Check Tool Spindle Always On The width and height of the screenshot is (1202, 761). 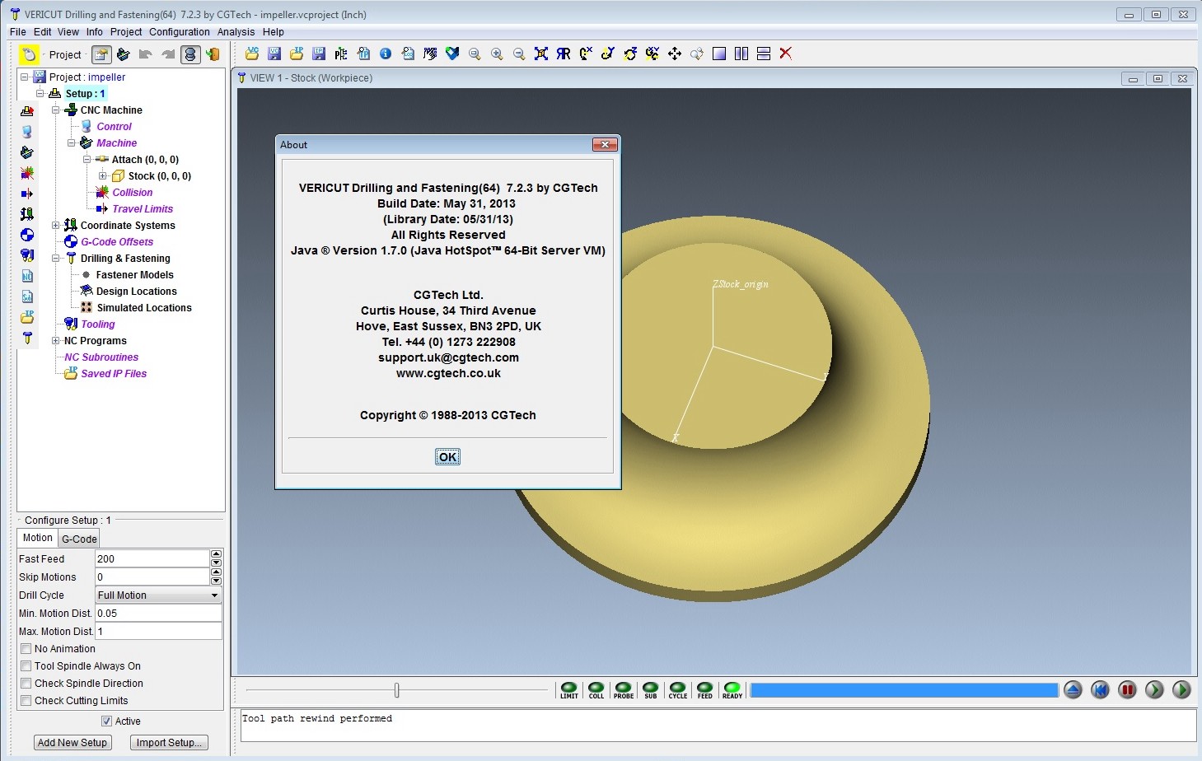click(x=26, y=666)
